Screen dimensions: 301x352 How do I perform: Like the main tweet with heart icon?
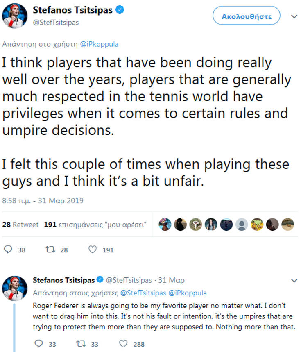[93, 250]
